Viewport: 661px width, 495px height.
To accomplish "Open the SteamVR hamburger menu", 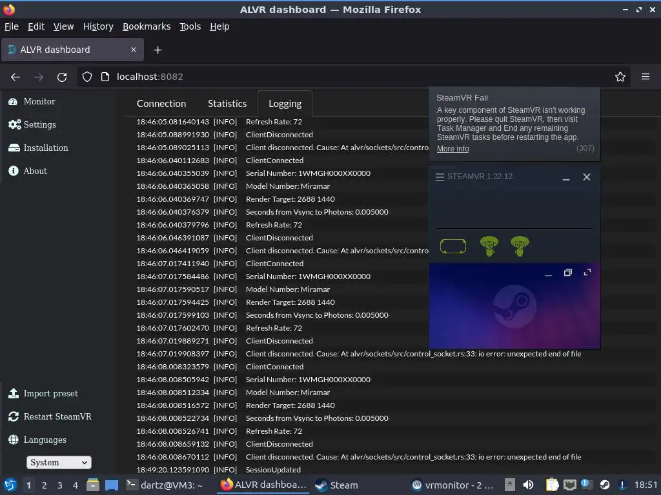I will tap(440, 177).
